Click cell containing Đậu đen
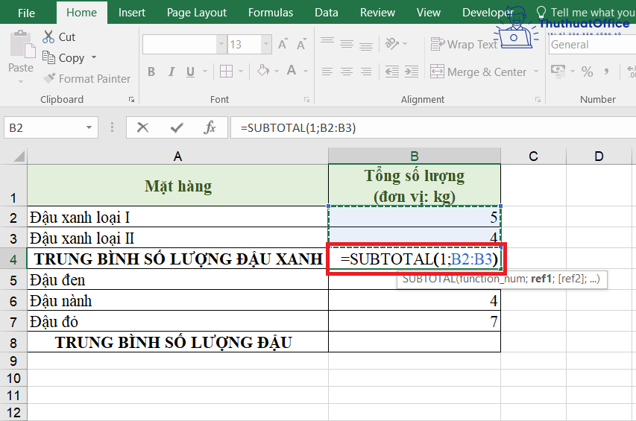This screenshot has height=421, width=636. (x=177, y=279)
